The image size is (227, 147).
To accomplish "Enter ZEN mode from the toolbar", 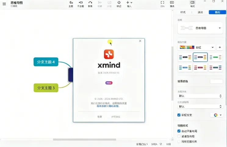I will coord(162,4).
